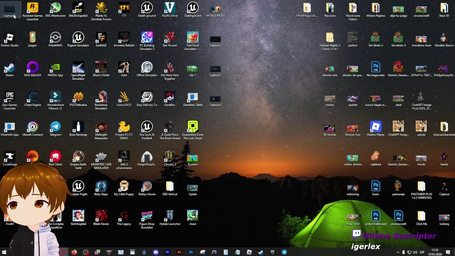Open the Mom's Hotel game icon
This screenshot has height=256, width=455.
point(101,69)
